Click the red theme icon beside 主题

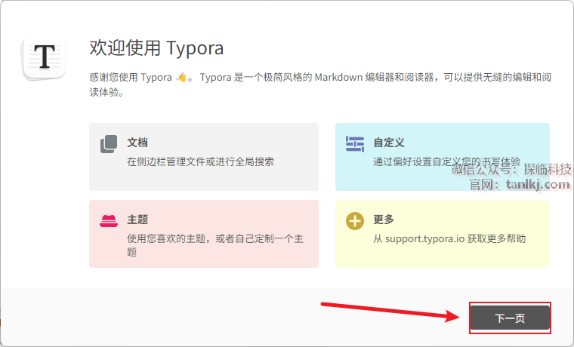(109, 221)
